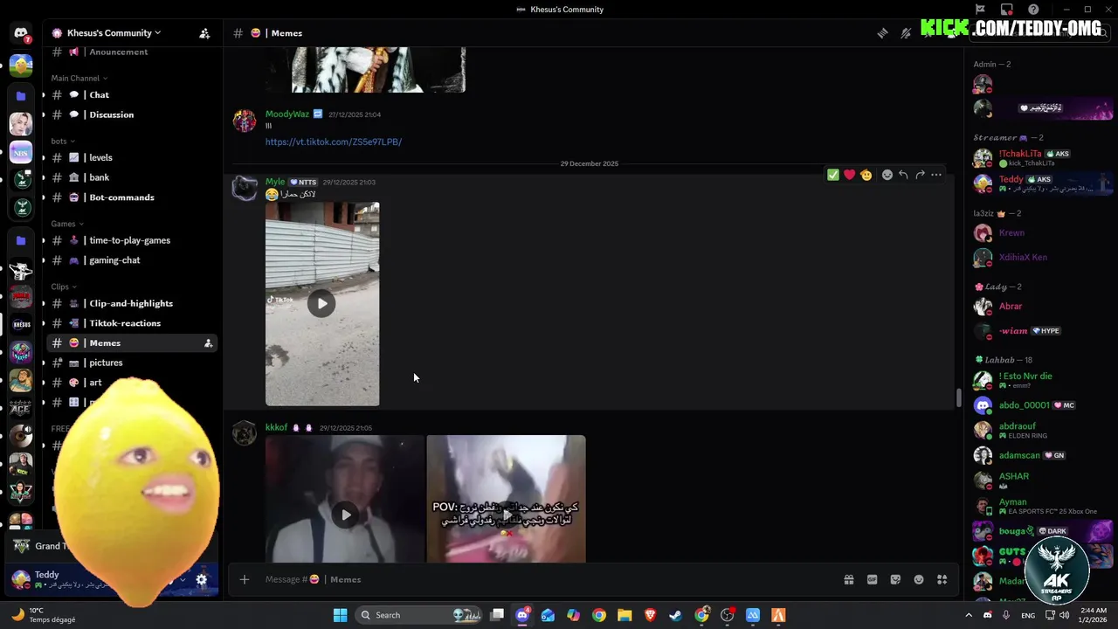Image resolution: width=1118 pixels, height=629 pixels.
Task: Open User Settings gear icon
Action: 202,579
